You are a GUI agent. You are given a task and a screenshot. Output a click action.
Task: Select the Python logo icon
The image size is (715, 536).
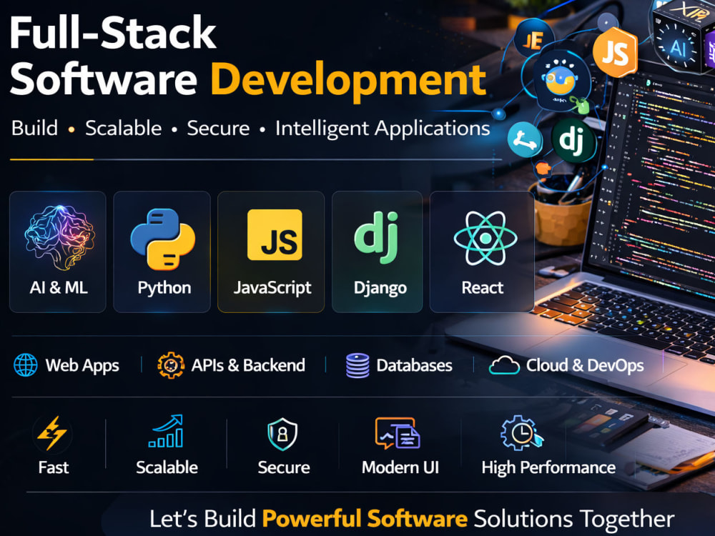pos(163,239)
